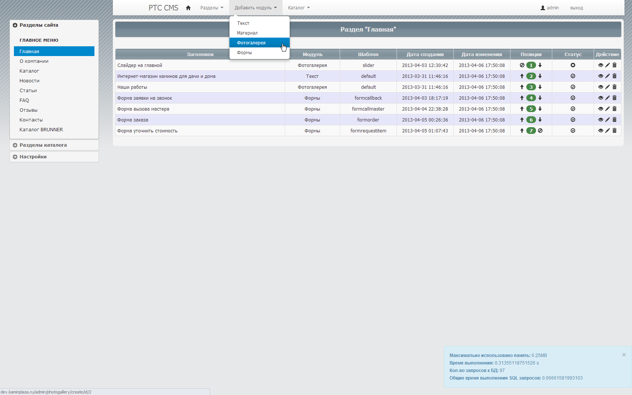Move 'Наши работы' row down
Screen dimensions: 632x395
(x=540, y=87)
